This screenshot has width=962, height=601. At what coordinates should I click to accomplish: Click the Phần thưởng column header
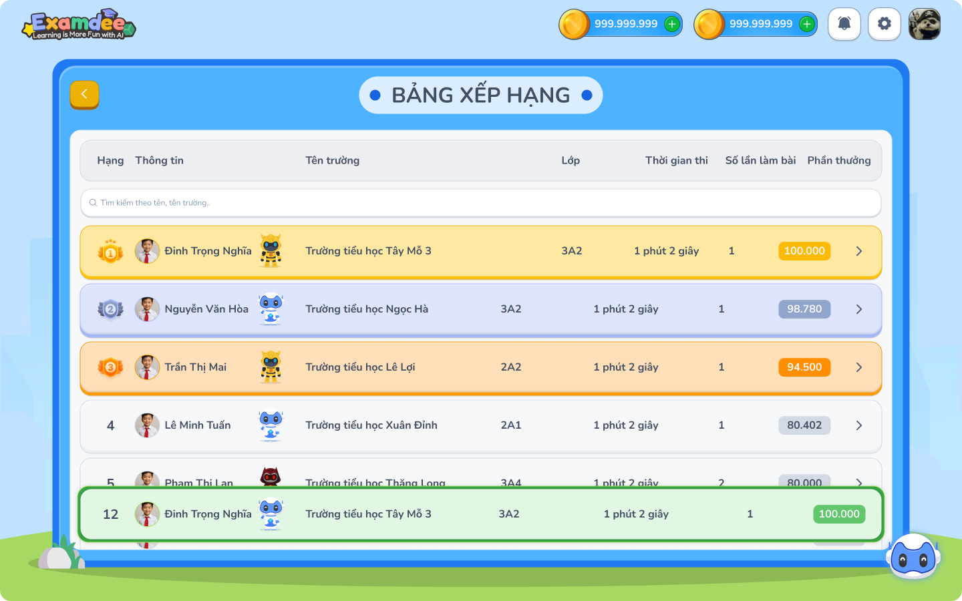tap(839, 161)
